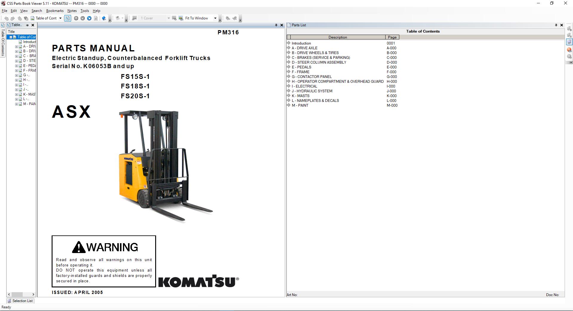Viewport: 573px width, 311px height.
Task: Click the go-back navigation arrow icon
Action: (x=6, y=18)
